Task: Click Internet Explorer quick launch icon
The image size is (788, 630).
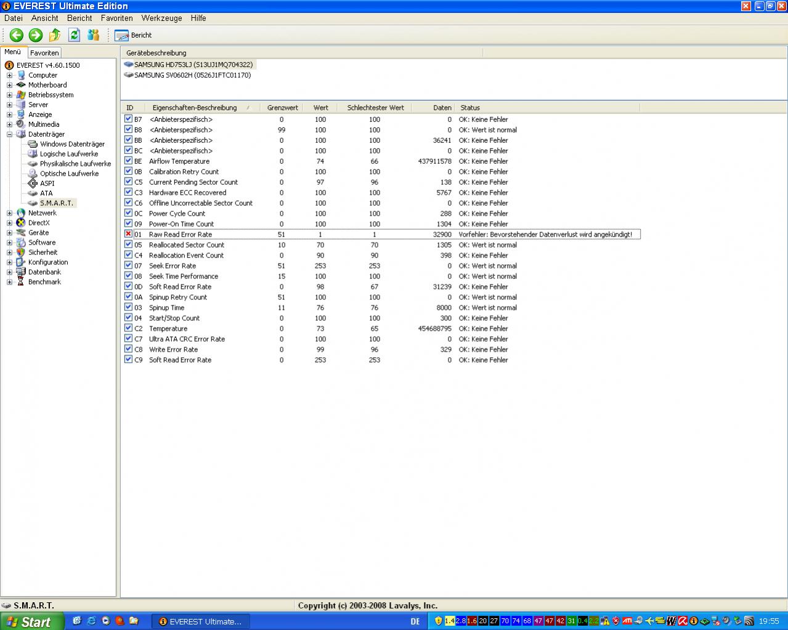Action: 91,621
